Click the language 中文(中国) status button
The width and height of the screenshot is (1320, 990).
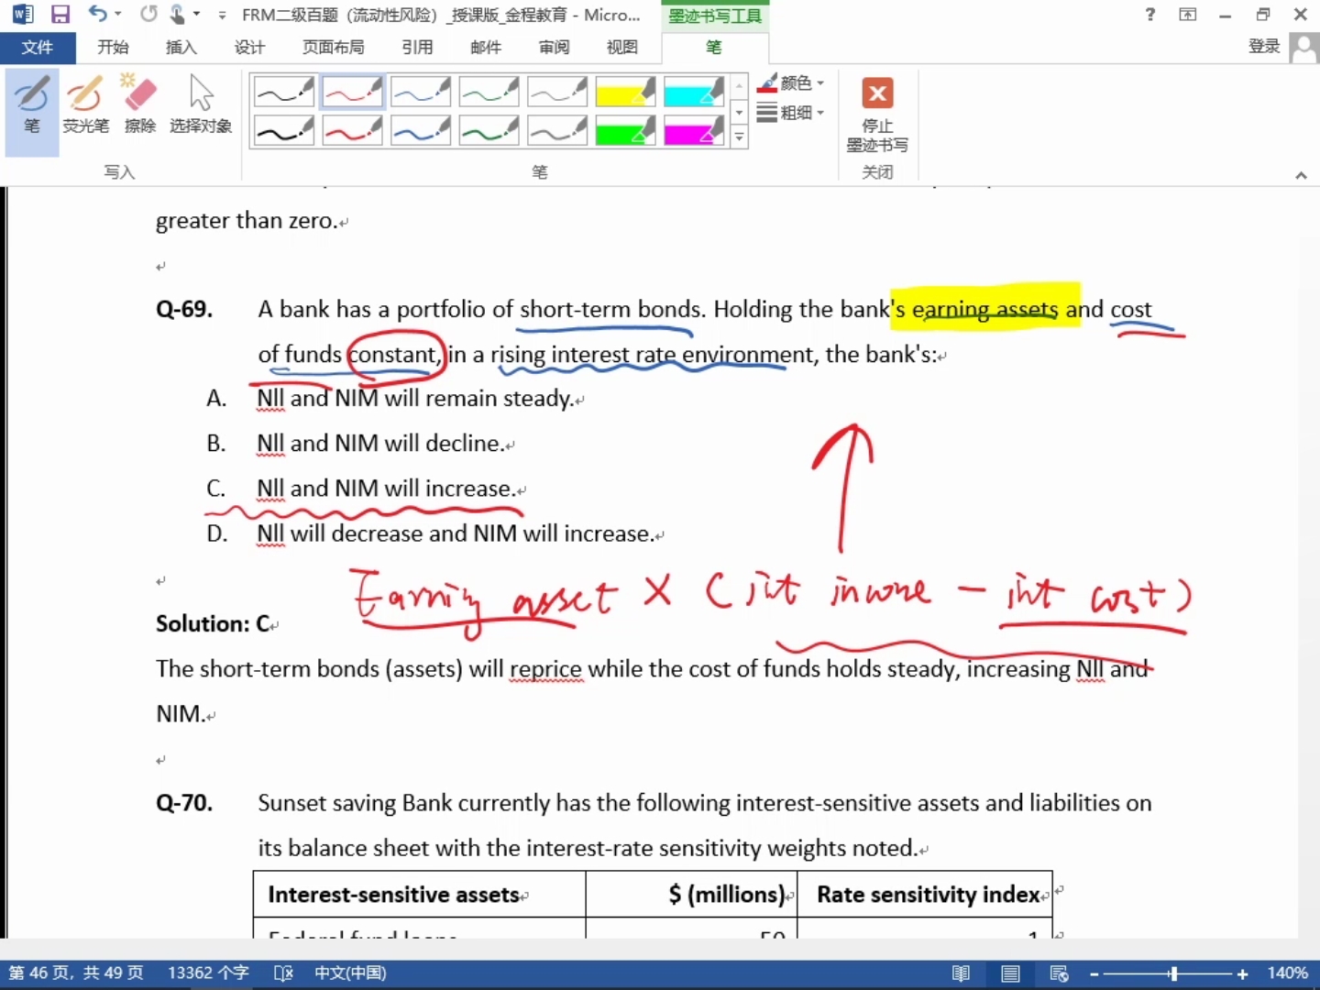tap(350, 973)
